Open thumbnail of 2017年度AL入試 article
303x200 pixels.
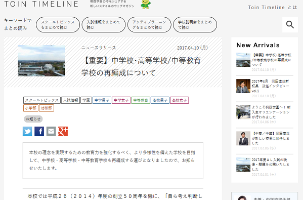click(x=243, y=165)
